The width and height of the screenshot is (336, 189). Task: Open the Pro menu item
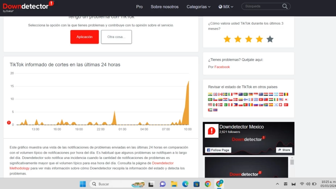[139, 7]
